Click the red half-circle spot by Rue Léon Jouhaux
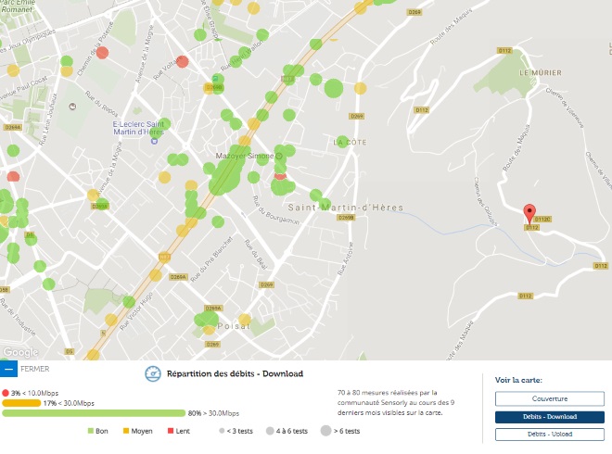612x454 pixels. tap(13, 177)
